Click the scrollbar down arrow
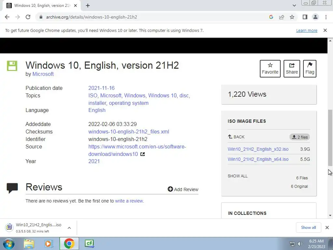The height and width of the screenshot is (250, 333). 330,215
